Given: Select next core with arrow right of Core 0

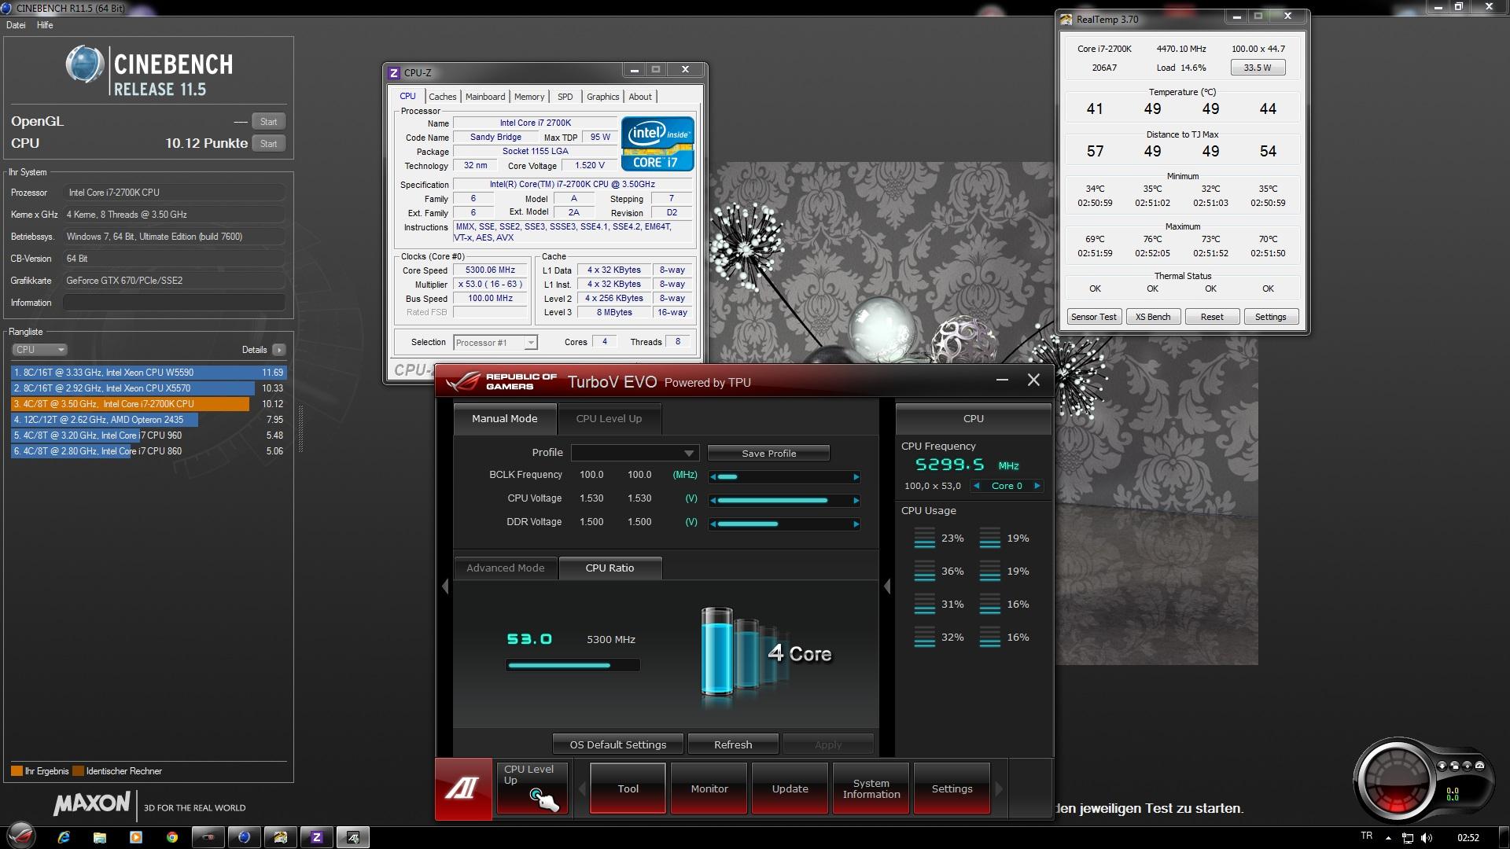Looking at the screenshot, I should [1037, 486].
